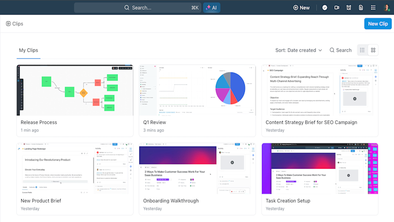Click the Onboarding Walkthrough title
Screen dimensions: 394x222
(x=171, y=201)
